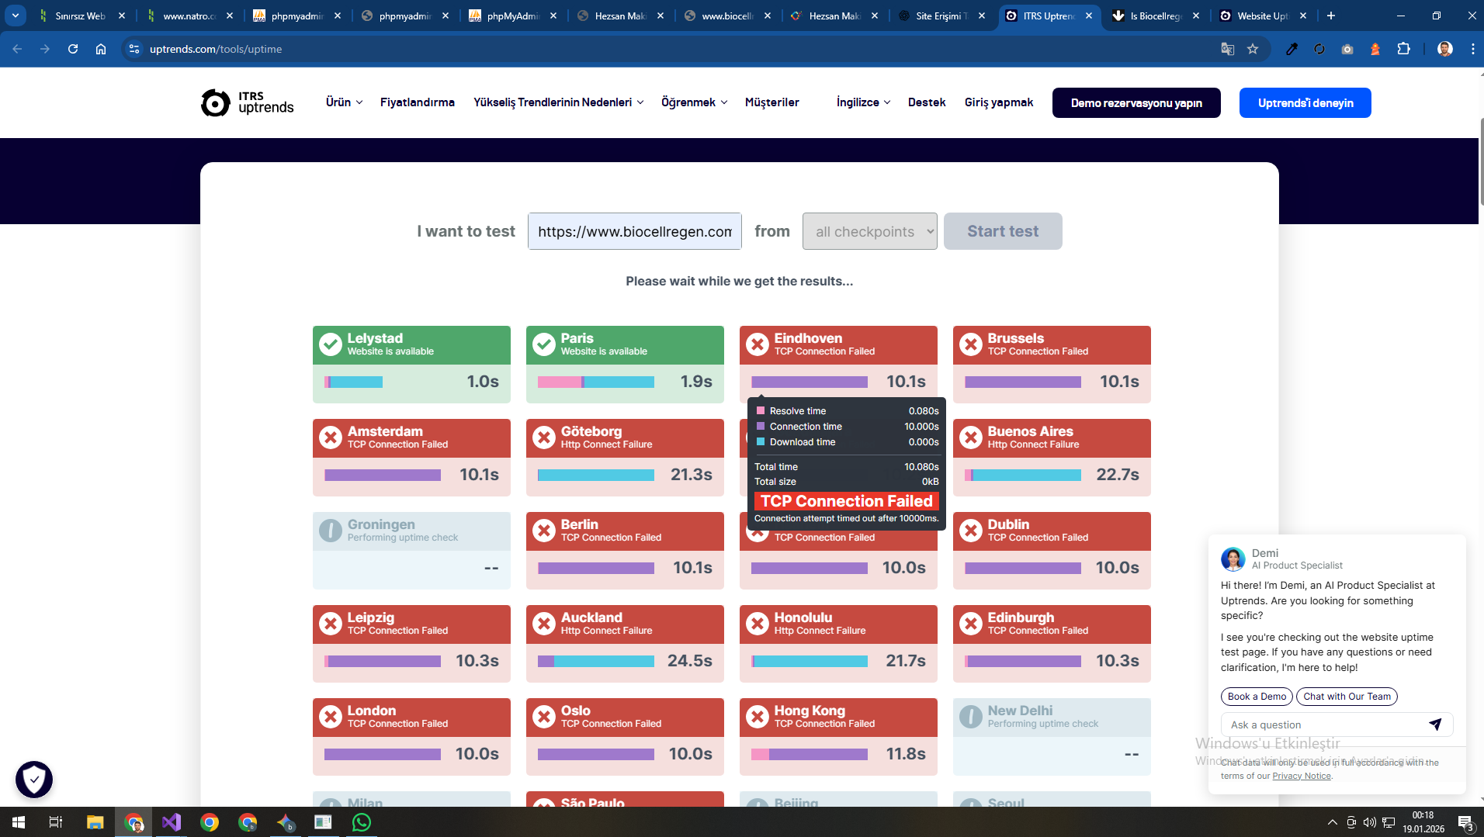1484x837 pixels.
Task: Click the browser address bar URL
Action: (216, 49)
